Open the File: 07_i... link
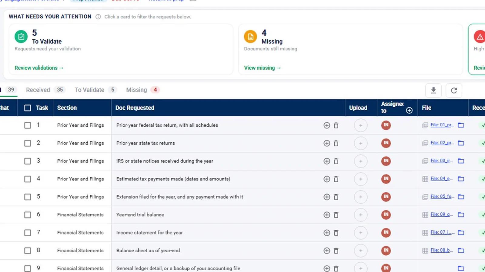485x272 pixels. pos(443,232)
